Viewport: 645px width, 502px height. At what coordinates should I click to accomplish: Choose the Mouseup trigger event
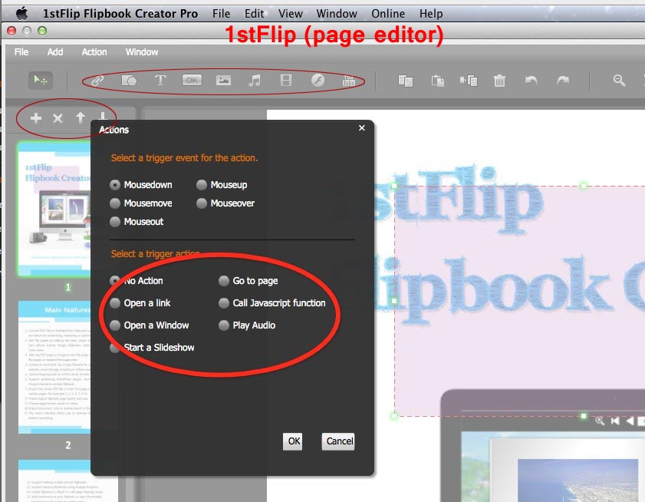[202, 185]
